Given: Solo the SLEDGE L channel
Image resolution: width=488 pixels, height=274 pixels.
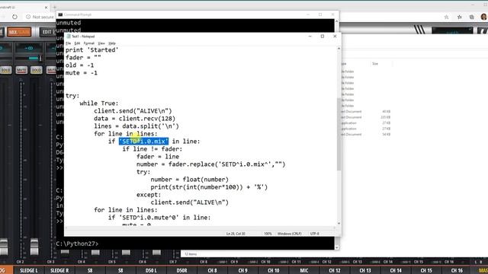Looking at the screenshot, I should click(36, 70).
